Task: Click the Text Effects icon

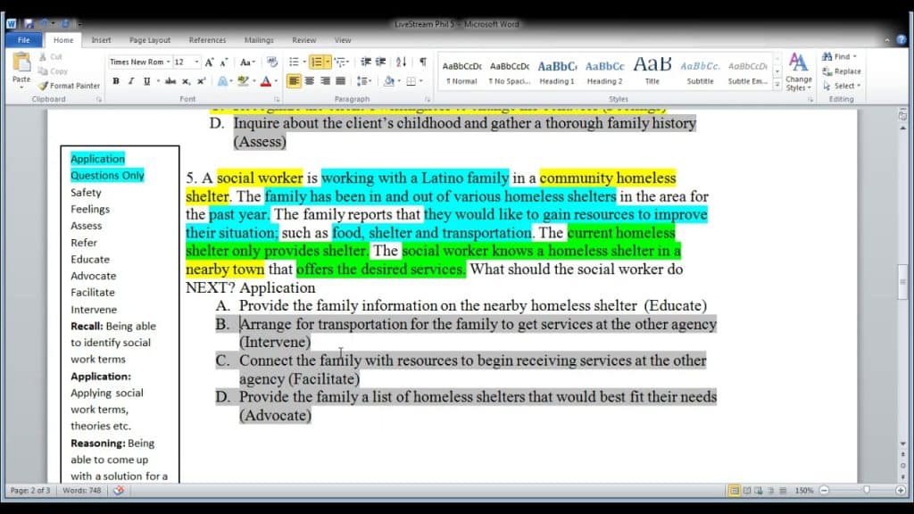Action: 222,81
